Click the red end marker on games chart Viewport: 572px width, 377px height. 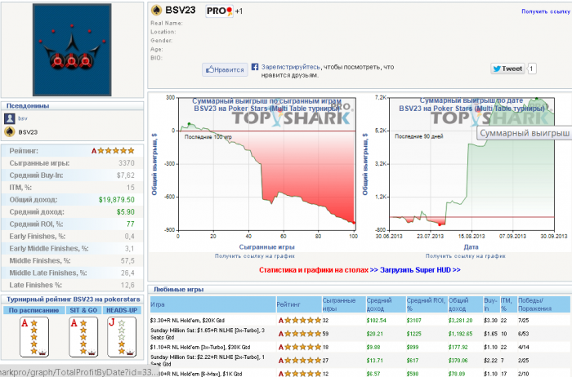pyautogui.click(x=354, y=223)
